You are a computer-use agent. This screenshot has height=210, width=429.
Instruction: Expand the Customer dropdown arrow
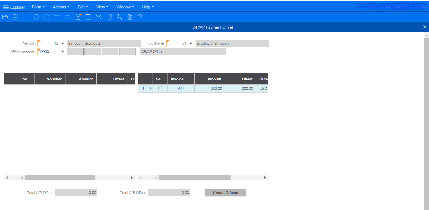coord(191,43)
